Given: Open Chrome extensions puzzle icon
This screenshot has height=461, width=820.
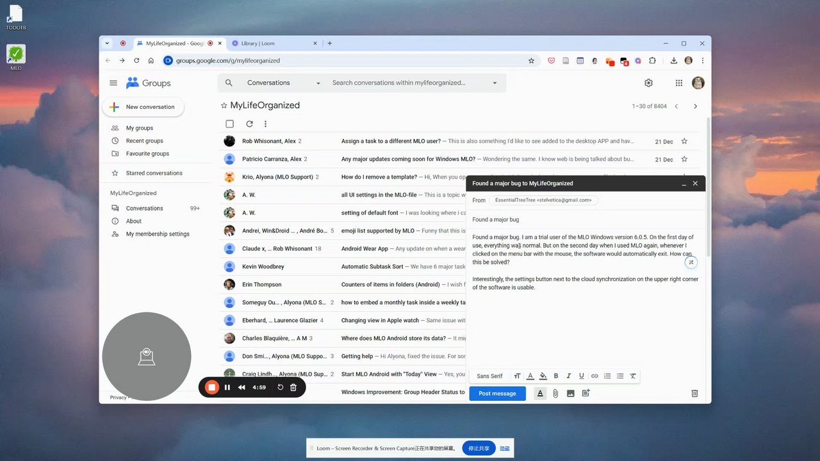Looking at the screenshot, I should point(652,61).
